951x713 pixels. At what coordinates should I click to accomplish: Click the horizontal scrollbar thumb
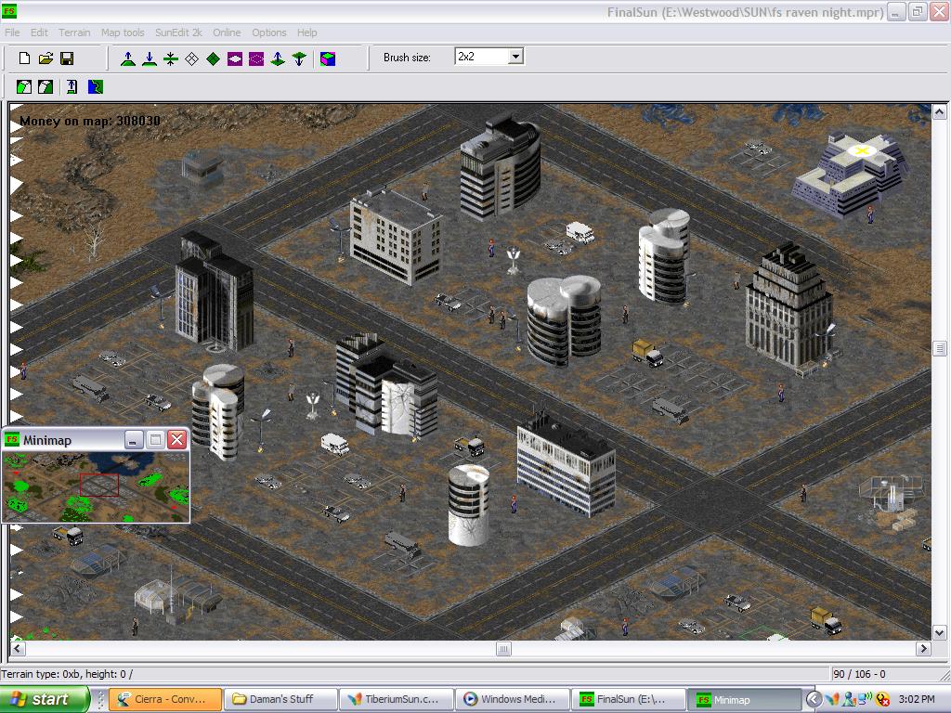coord(503,649)
